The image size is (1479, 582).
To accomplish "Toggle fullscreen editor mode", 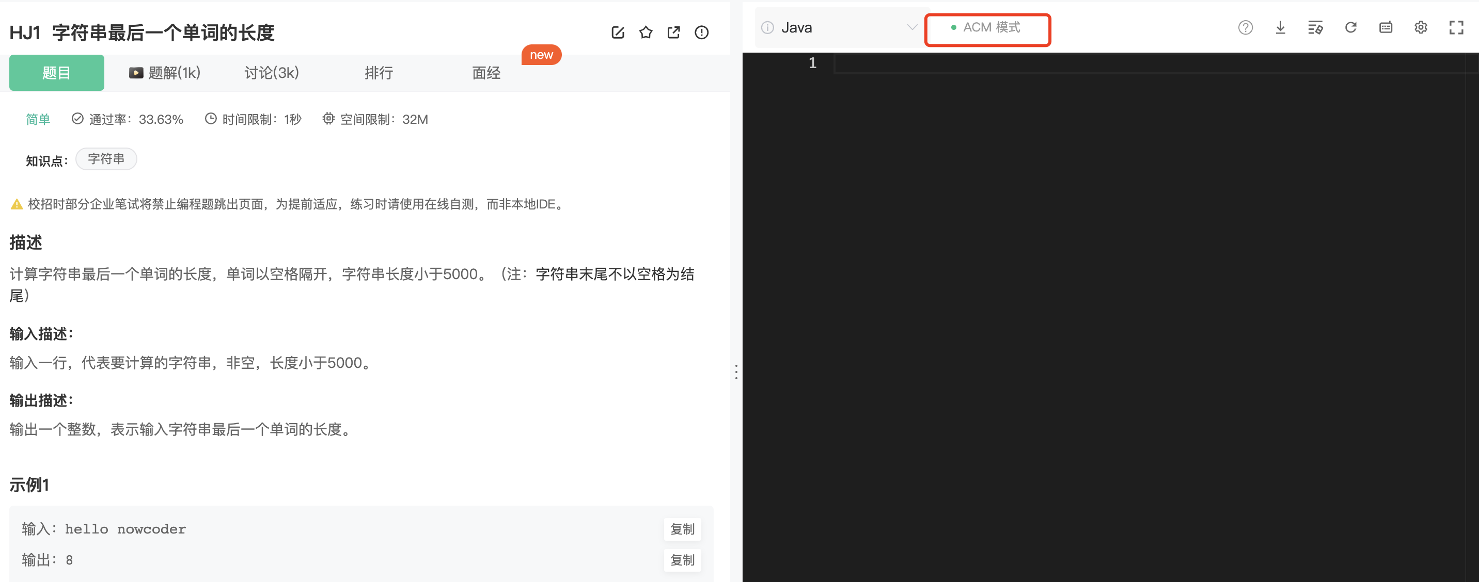I will tap(1456, 27).
